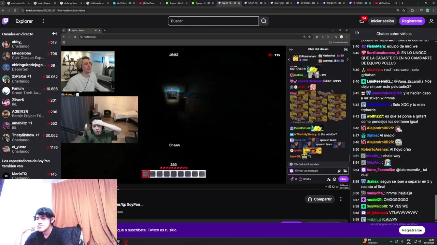This screenshot has width=437, height=245.
Task: Bookmark the page with the star icon
Action: (x=404, y=11)
